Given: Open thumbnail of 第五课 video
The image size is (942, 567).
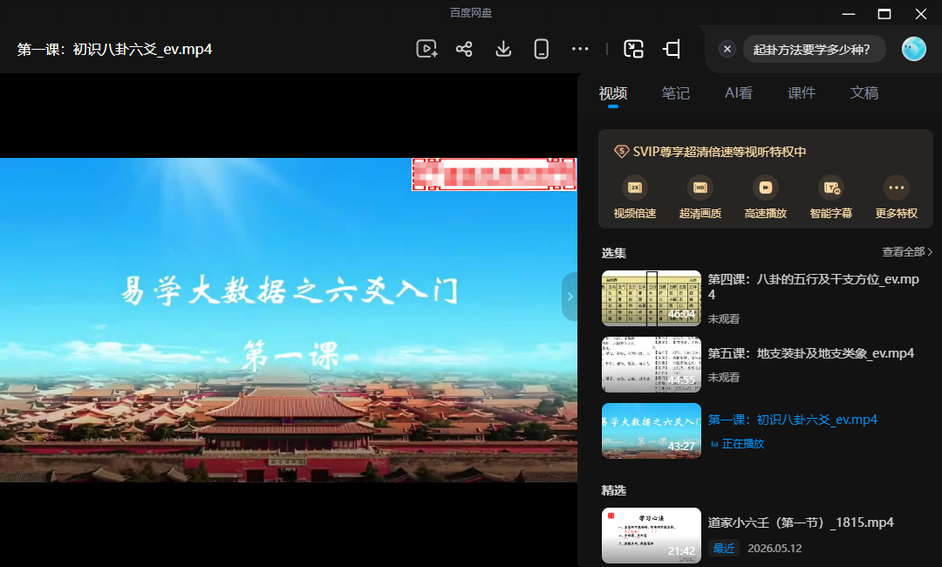Looking at the screenshot, I should (652, 364).
